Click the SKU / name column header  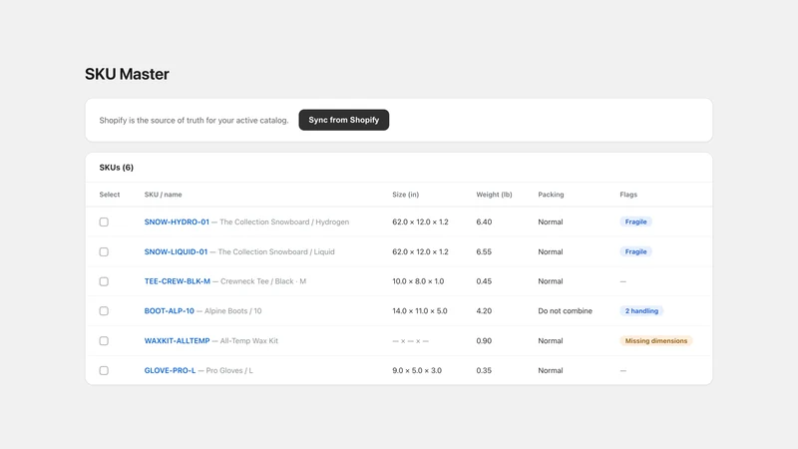[163, 195]
